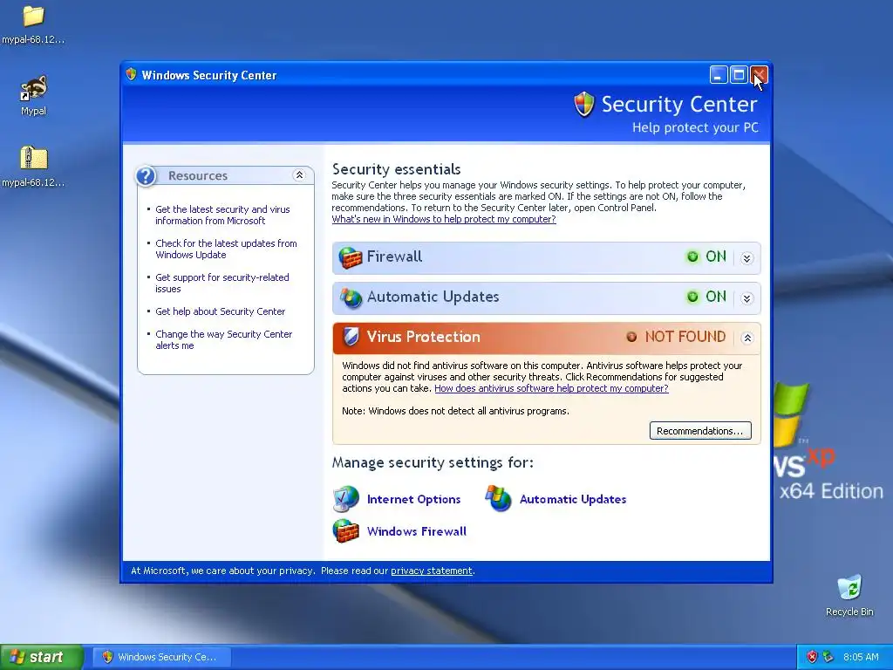The height and width of the screenshot is (670, 893).
Task: Open the Internet Options text link
Action: point(414,499)
